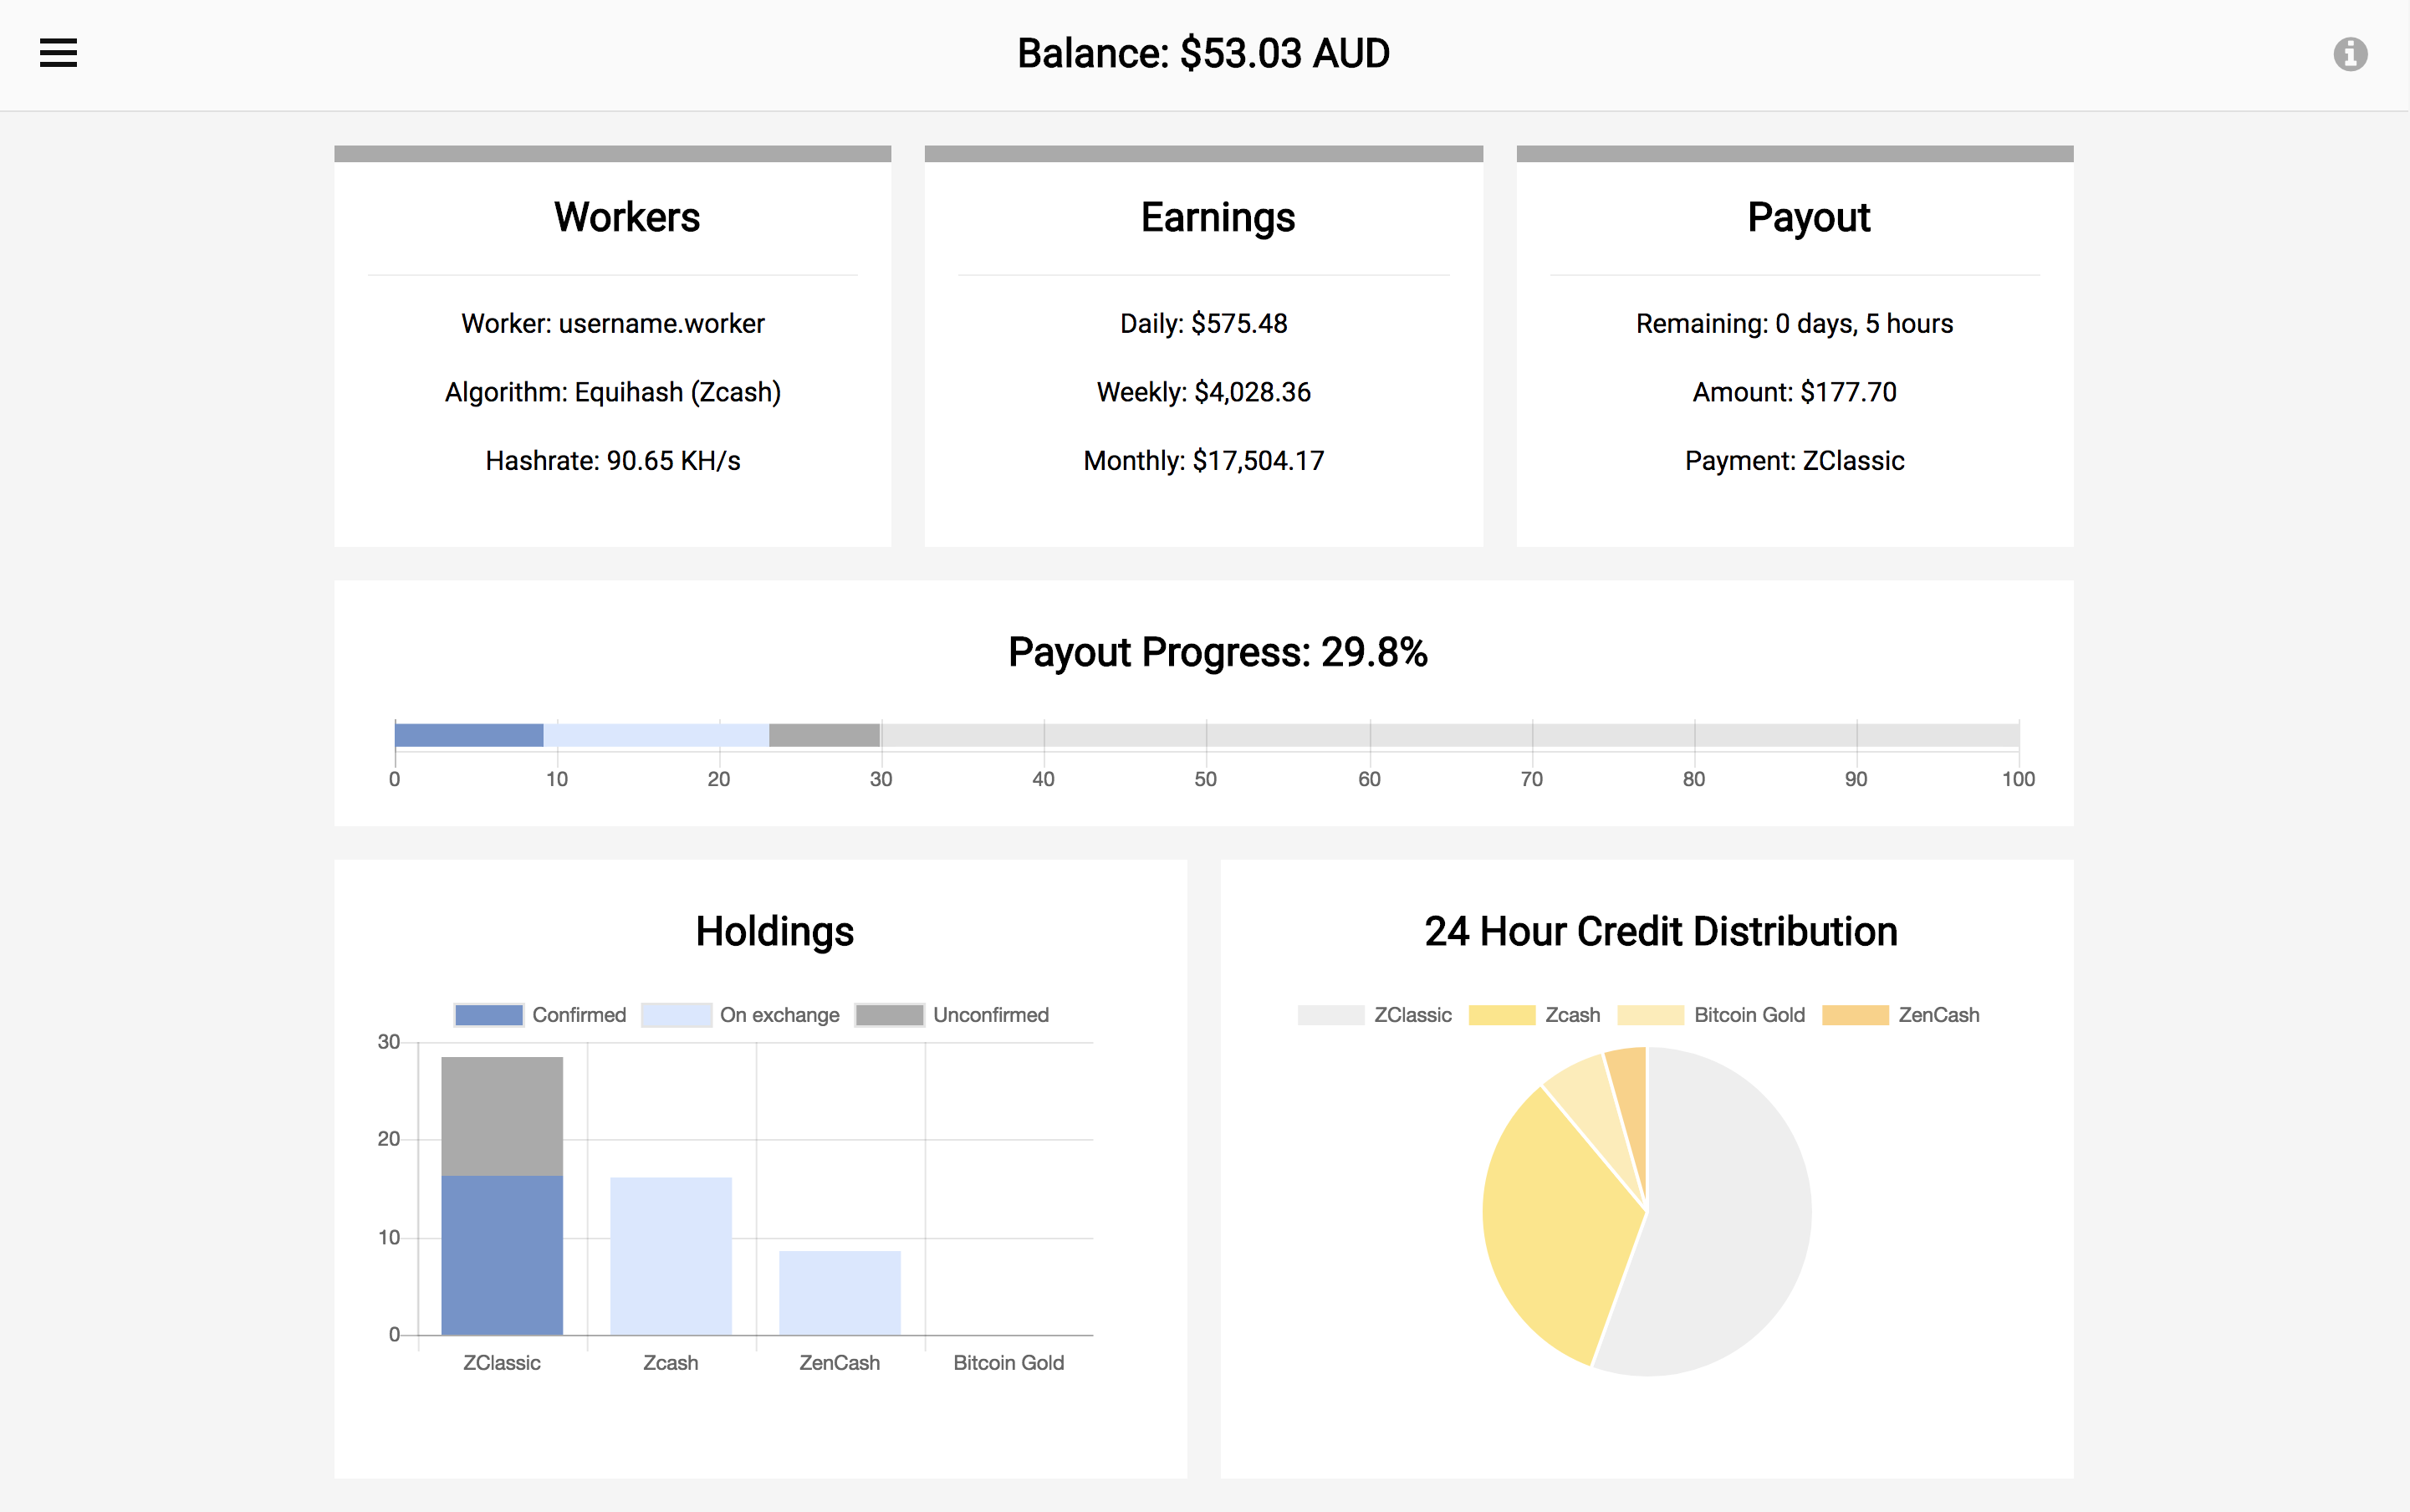Toggle Bitcoin Gold legend in pie chart
This screenshot has width=2410, height=1512.
click(1711, 1015)
